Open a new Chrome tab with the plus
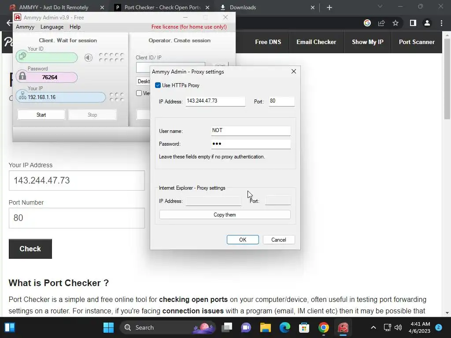 [x=329, y=7]
